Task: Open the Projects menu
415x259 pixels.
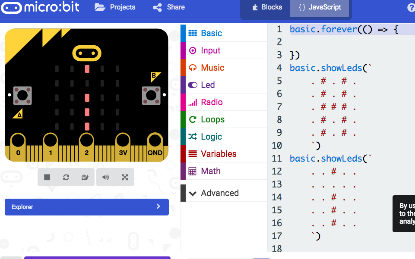Action: (x=115, y=7)
